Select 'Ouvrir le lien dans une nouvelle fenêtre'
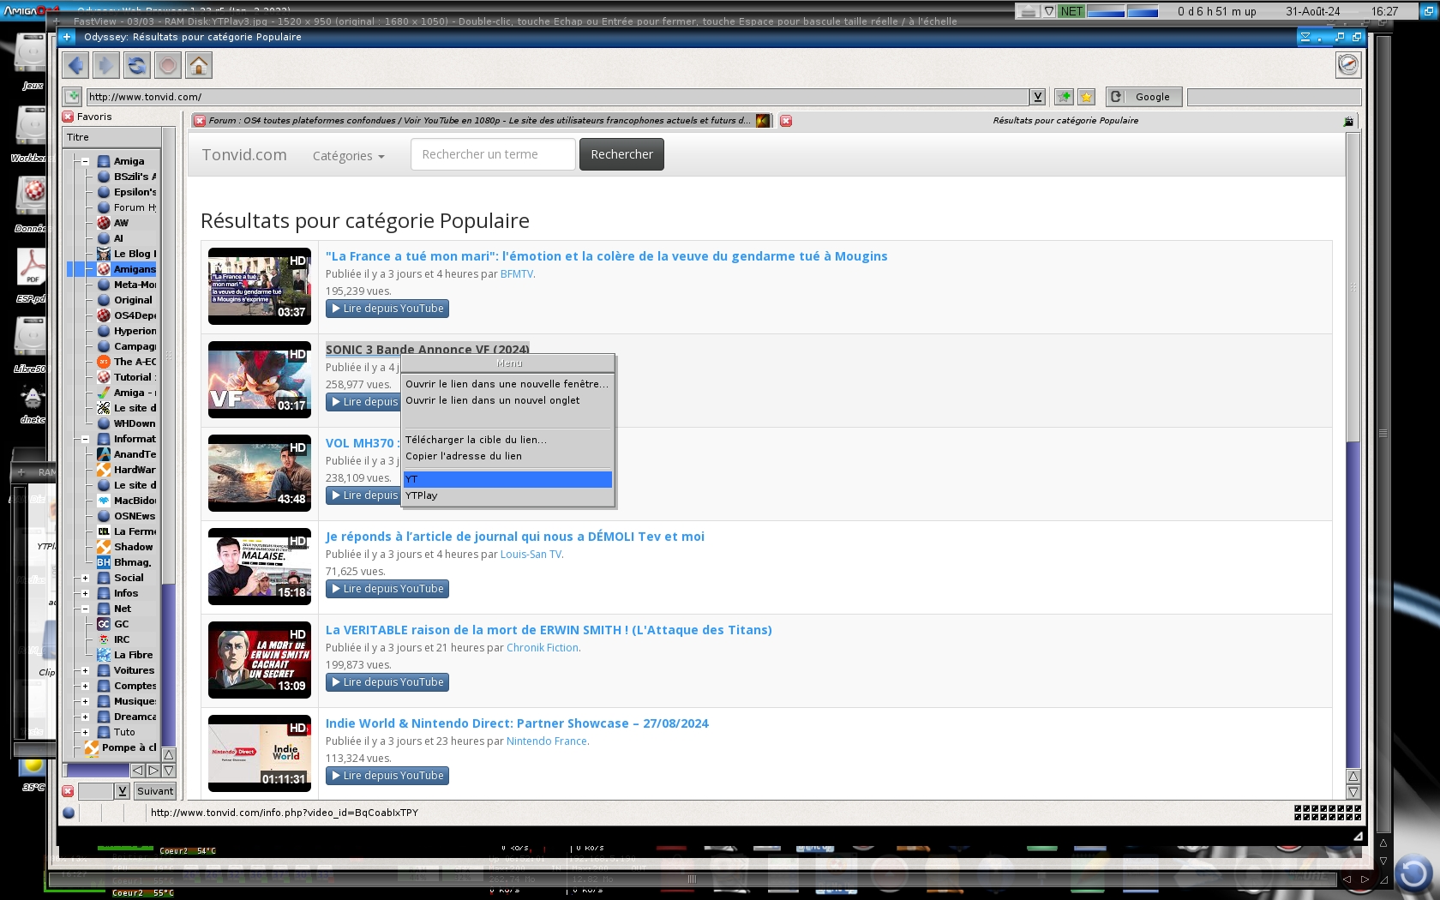This screenshot has height=900, width=1440. (x=507, y=384)
